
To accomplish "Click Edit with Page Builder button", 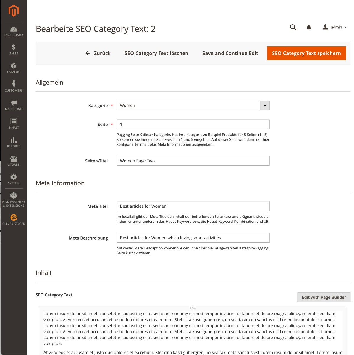I will point(324,297).
